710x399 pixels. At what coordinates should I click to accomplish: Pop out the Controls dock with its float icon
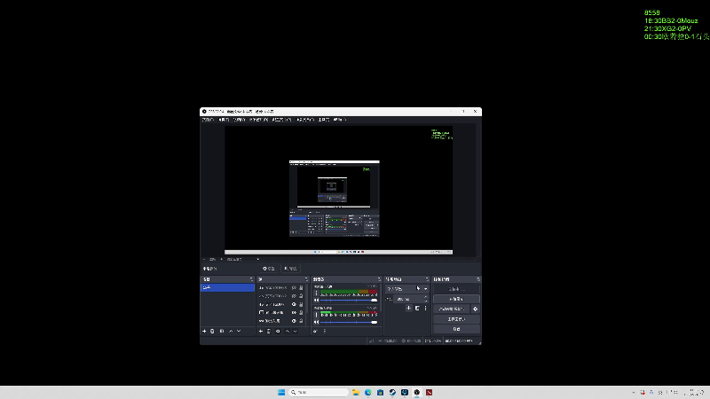point(478,279)
